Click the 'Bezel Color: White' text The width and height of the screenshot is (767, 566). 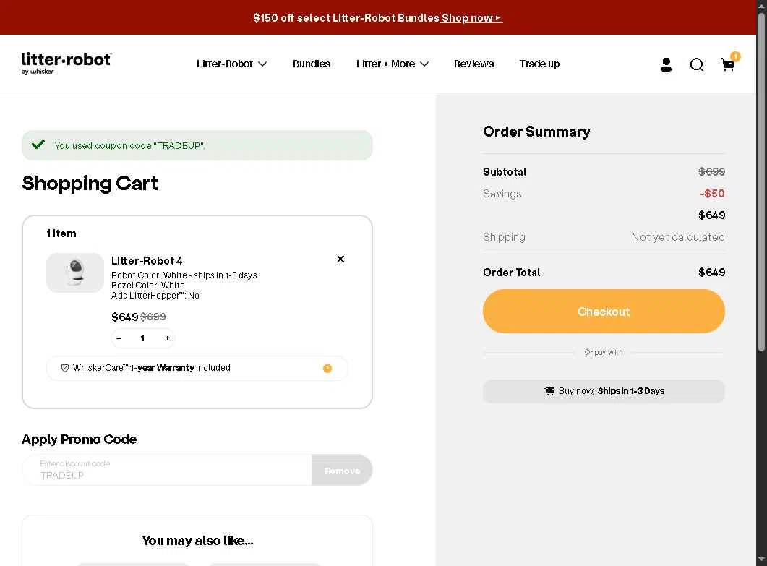(x=147, y=286)
